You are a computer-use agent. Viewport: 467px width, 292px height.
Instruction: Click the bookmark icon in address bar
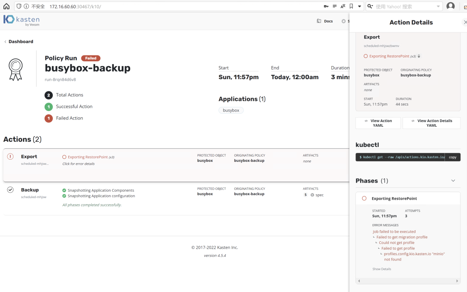coord(351,6)
